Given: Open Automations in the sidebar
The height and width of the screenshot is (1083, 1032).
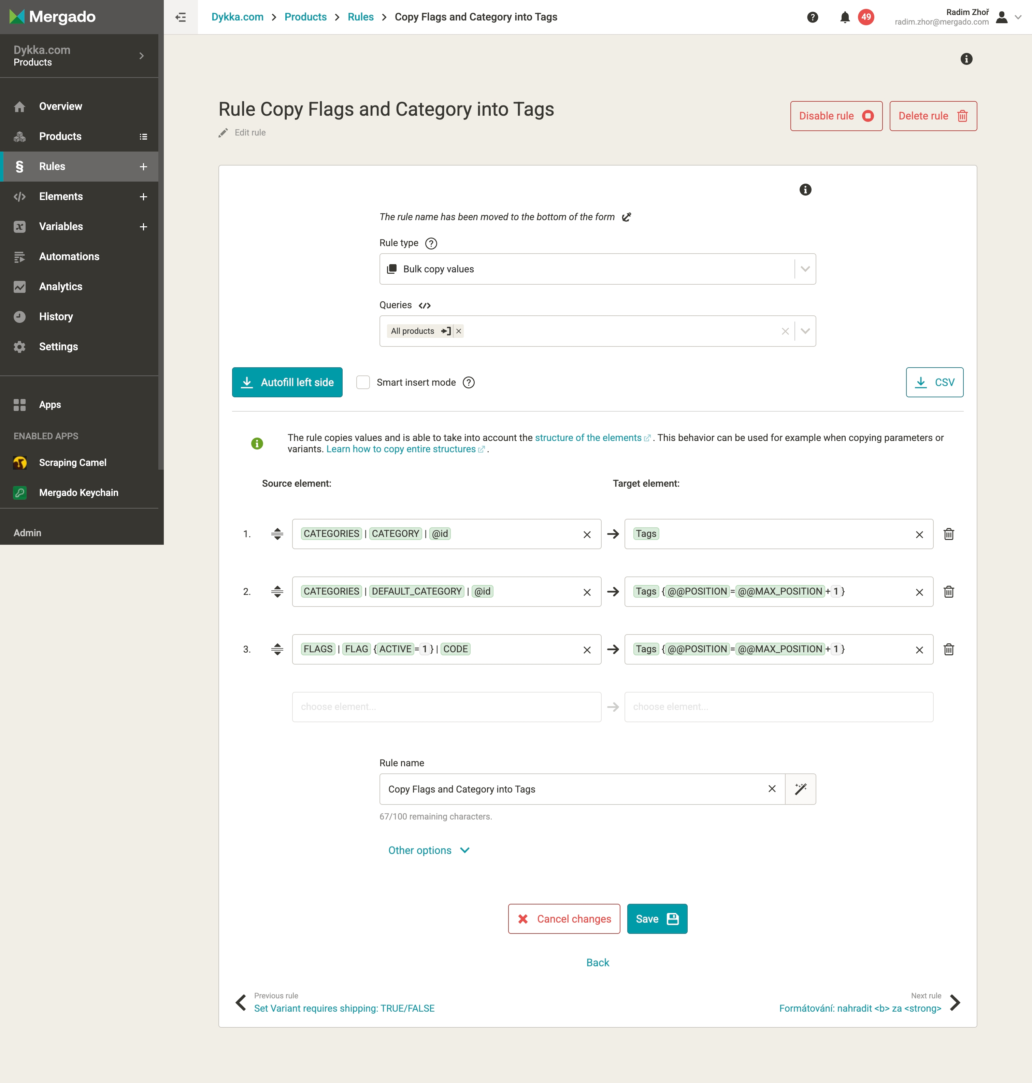Looking at the screenshot, I should point(69,256).
